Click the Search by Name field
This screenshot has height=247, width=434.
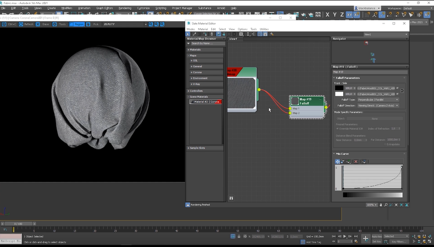point(207,43)
